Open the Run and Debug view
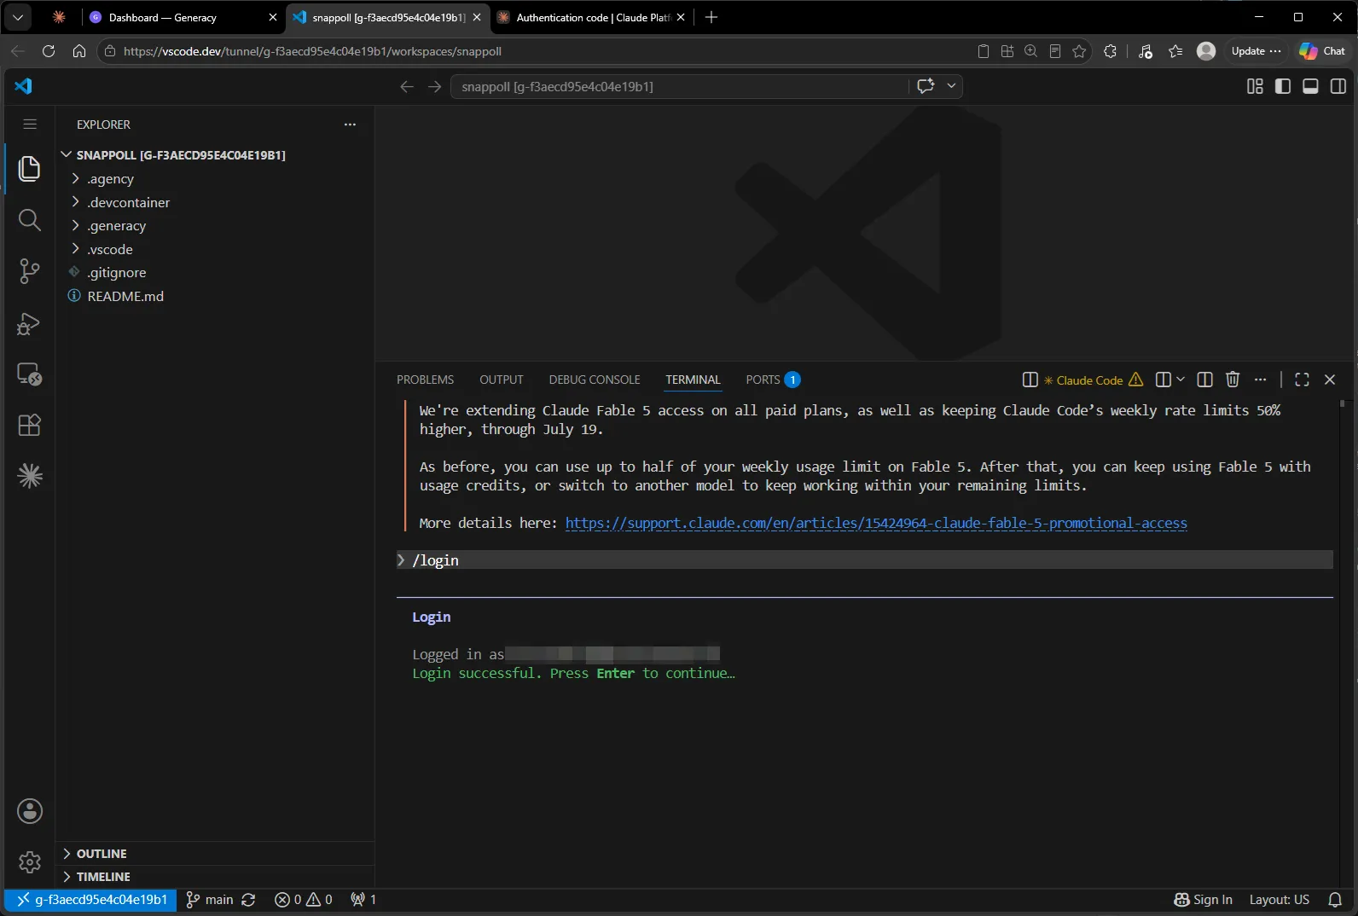 point(29,323)
